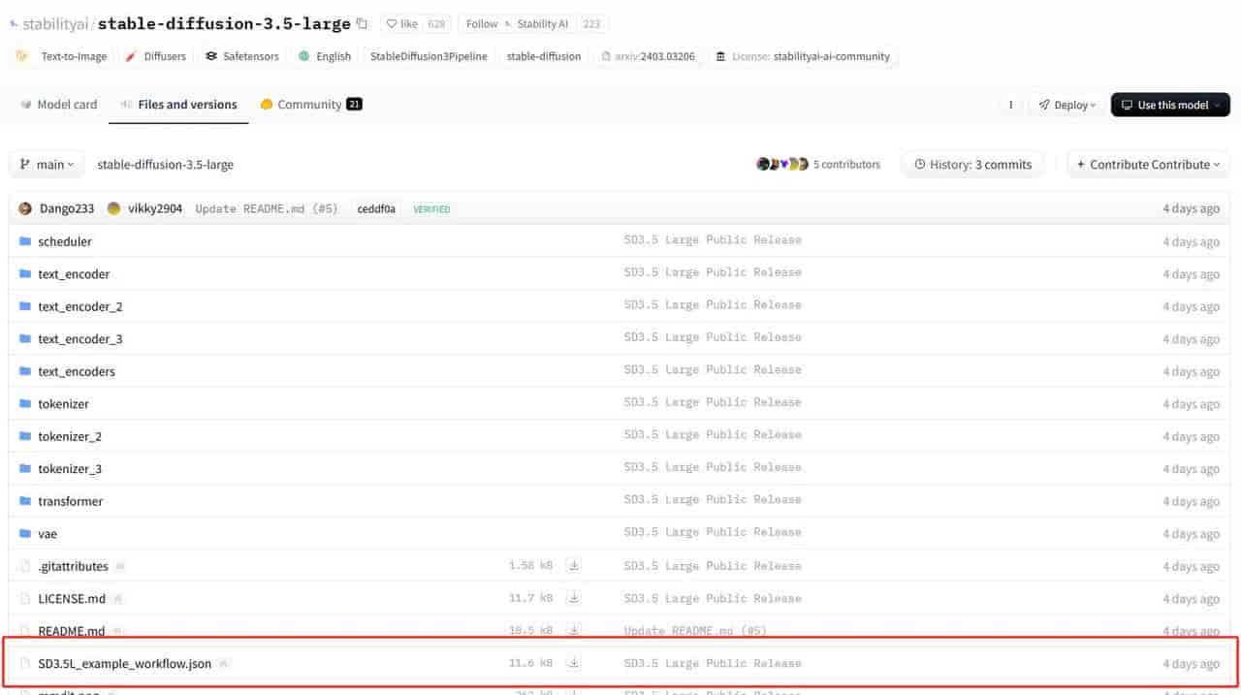Screen dimensions: 1241x695
Task: Expand the Contribute dropdown
Action: click(1149, 165)
